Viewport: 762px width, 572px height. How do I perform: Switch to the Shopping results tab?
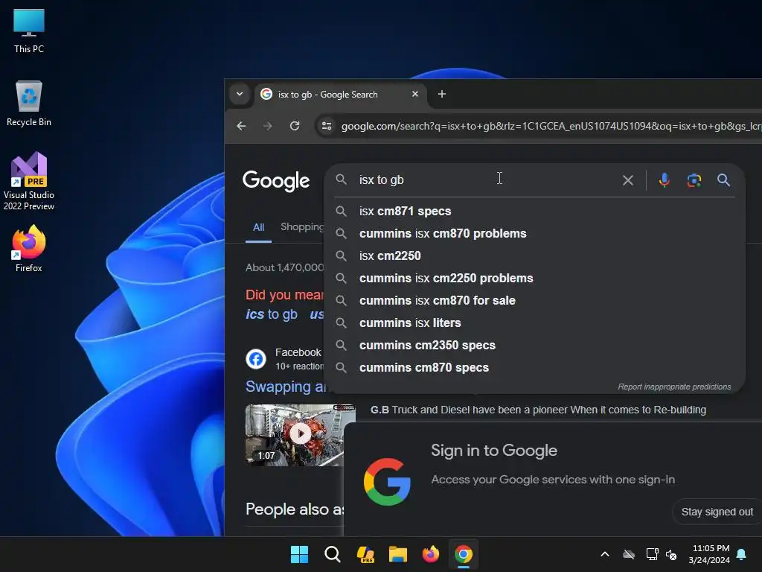pyautogui.click(x=302, y=226)
